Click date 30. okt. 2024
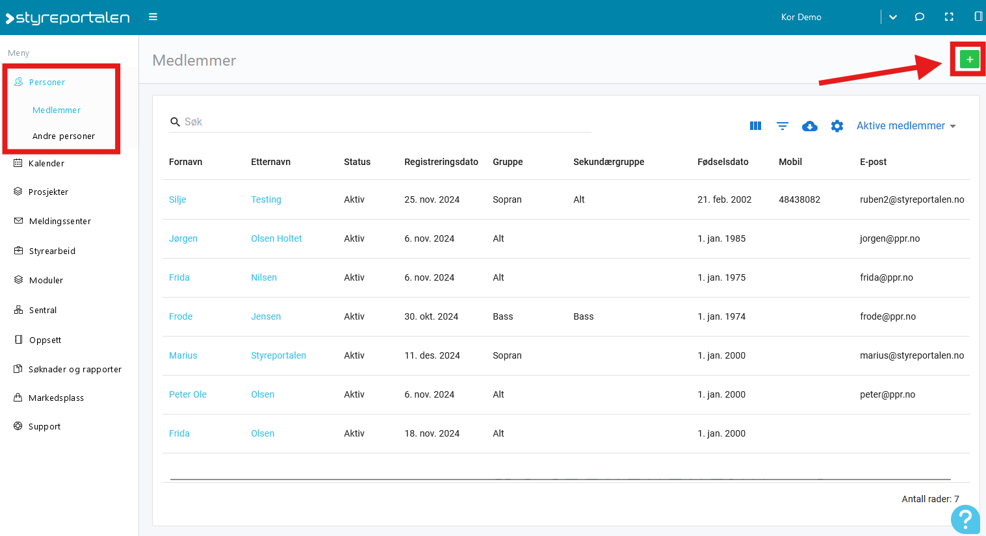The width and height of the screenshot is (986, 536). coord(431,316)
